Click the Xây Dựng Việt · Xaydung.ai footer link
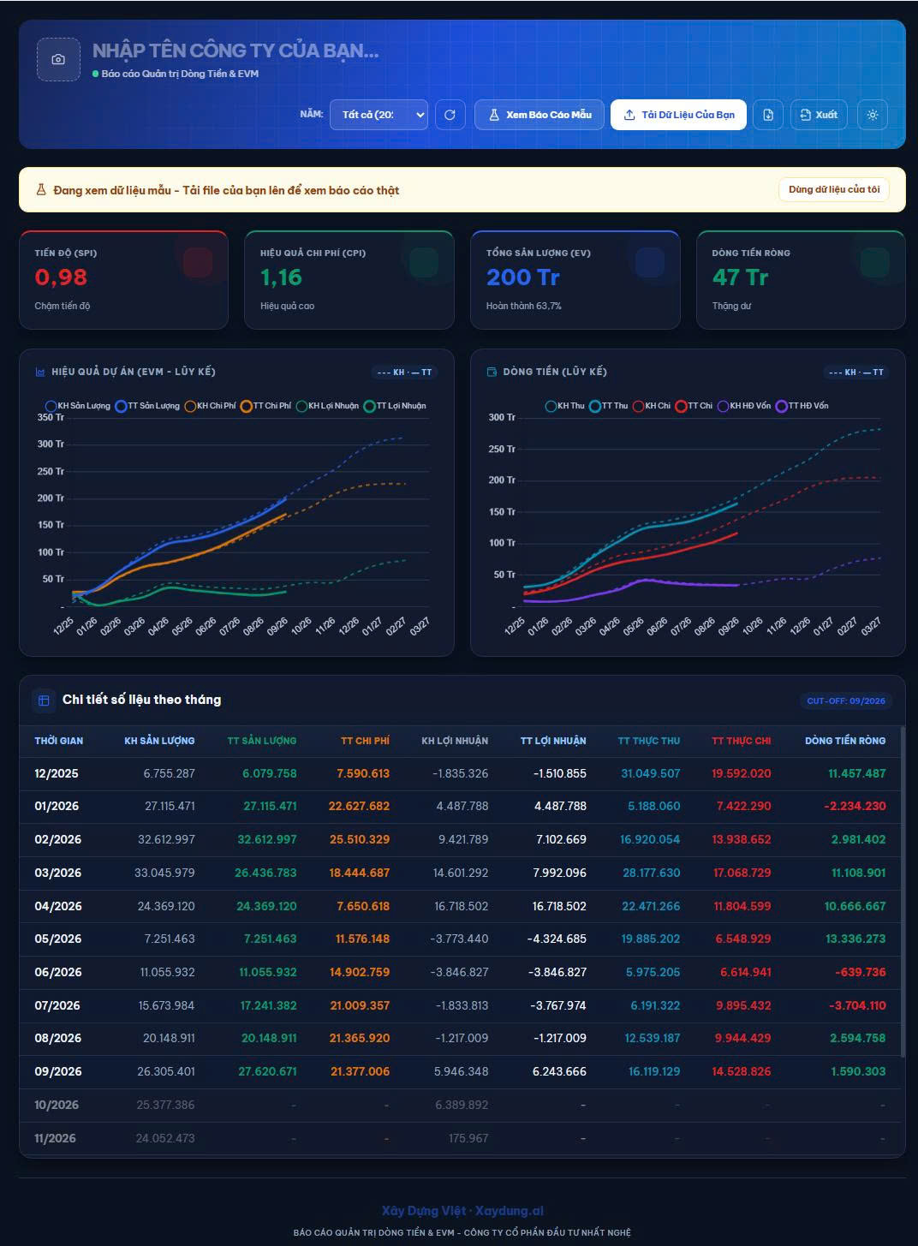The width and height of the screenshot is (918, 1246). (x=462, y=1211)
